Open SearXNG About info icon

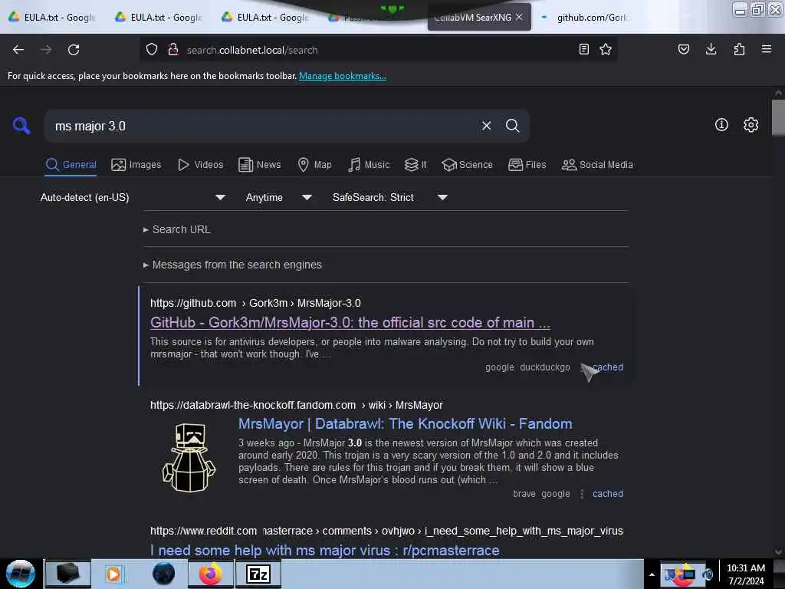(721, 125)
